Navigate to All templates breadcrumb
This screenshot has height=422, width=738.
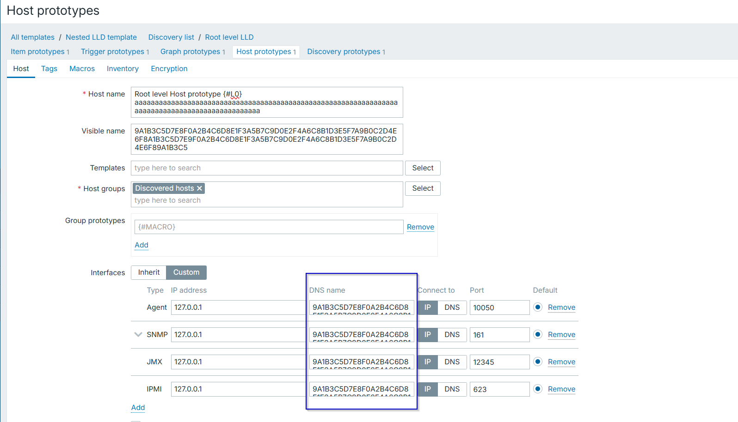click(x=32, y=37)
